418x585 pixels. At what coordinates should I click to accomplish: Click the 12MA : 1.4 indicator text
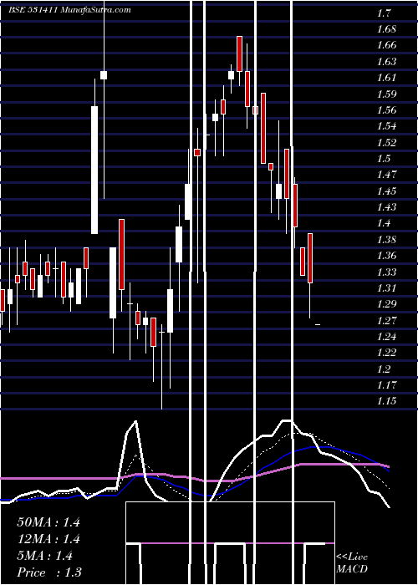tap(48, 539)
